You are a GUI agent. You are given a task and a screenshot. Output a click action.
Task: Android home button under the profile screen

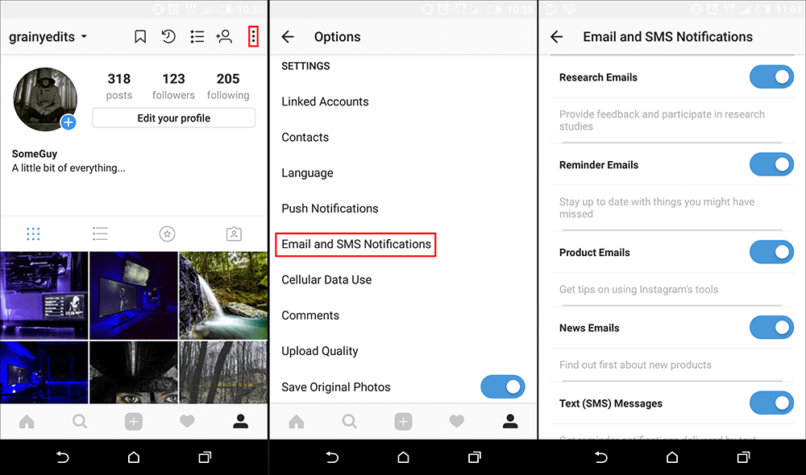pyautogui.click(x=134, y=457)
